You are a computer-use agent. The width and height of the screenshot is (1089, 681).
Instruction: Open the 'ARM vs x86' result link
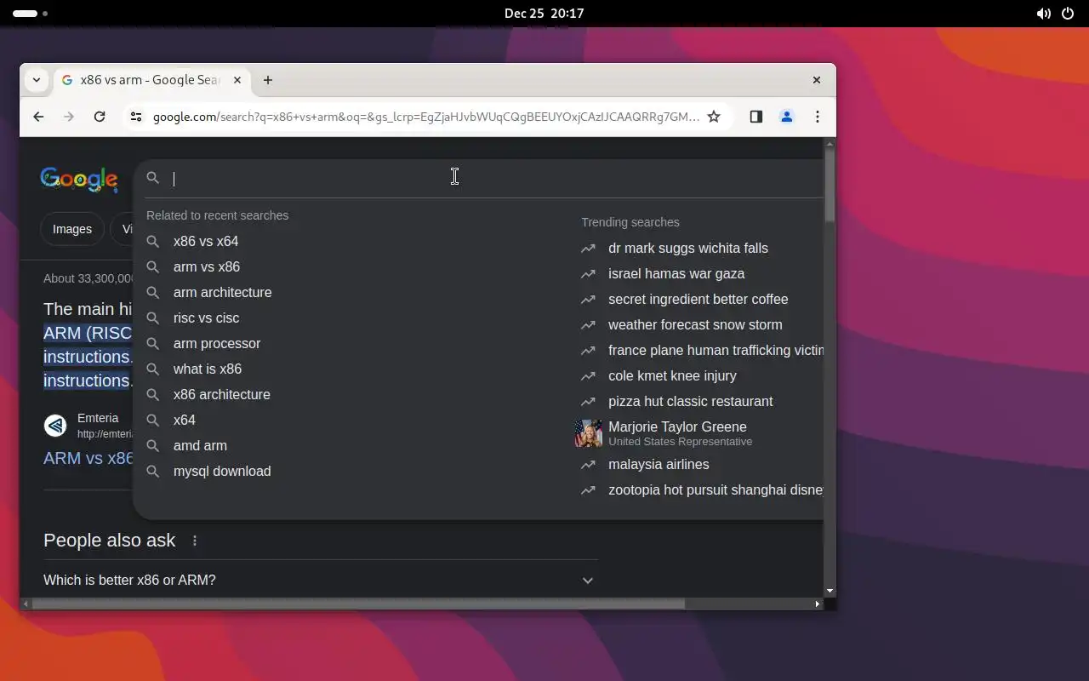pos(88,458)
